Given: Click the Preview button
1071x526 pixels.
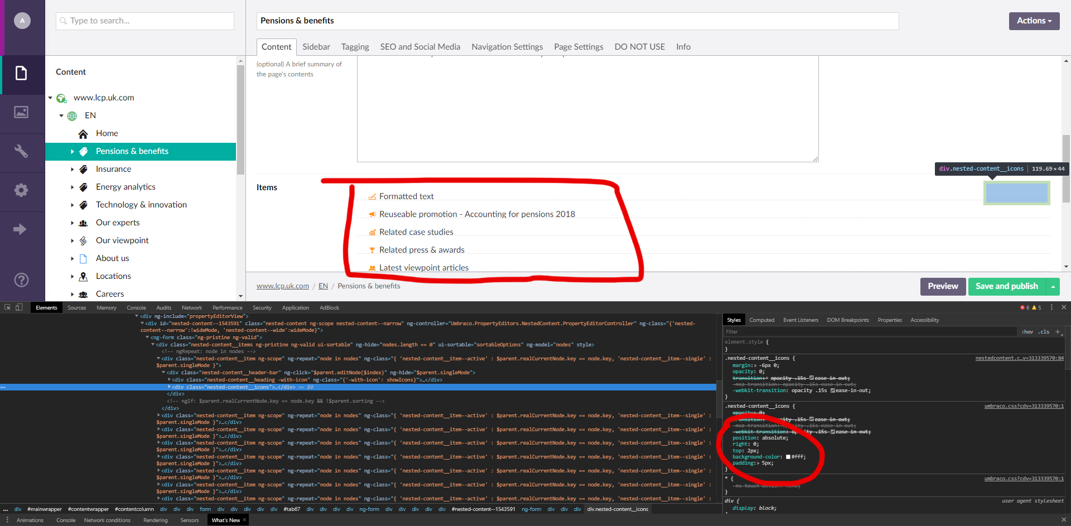Looking at the screenshot, I should point(943,286).
